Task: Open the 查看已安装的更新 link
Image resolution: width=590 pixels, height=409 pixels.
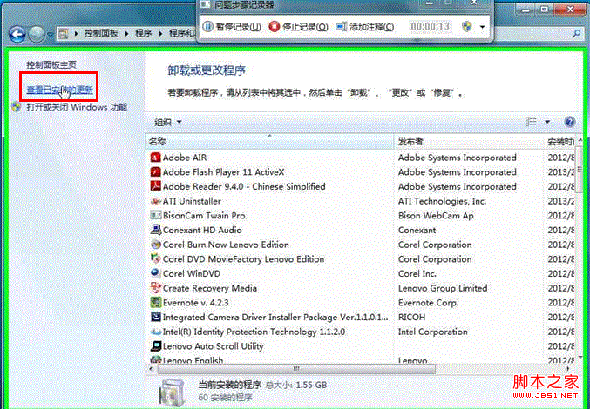Action: (x=59, y=90)
